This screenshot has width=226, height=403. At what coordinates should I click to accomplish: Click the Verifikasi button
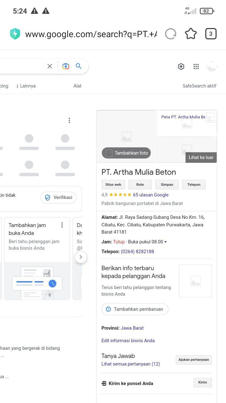click(58, 197)
